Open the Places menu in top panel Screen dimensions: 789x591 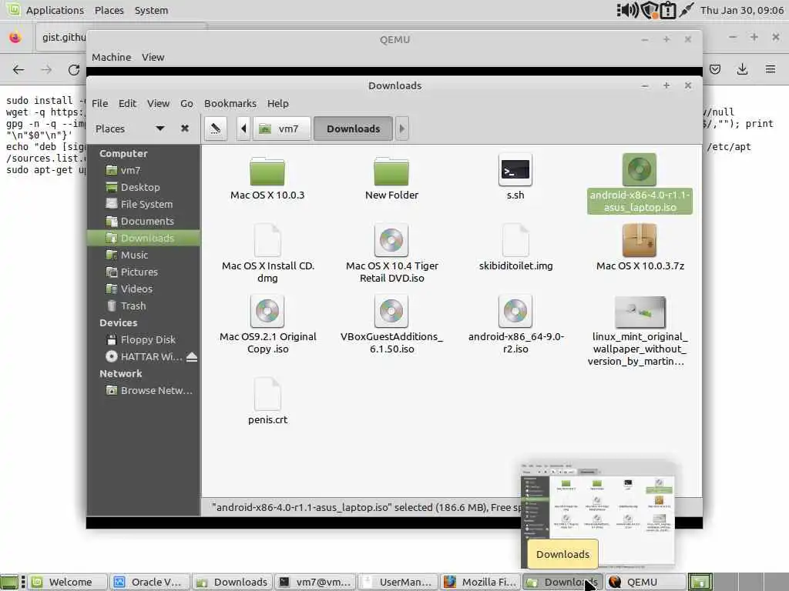click(109, 10)
